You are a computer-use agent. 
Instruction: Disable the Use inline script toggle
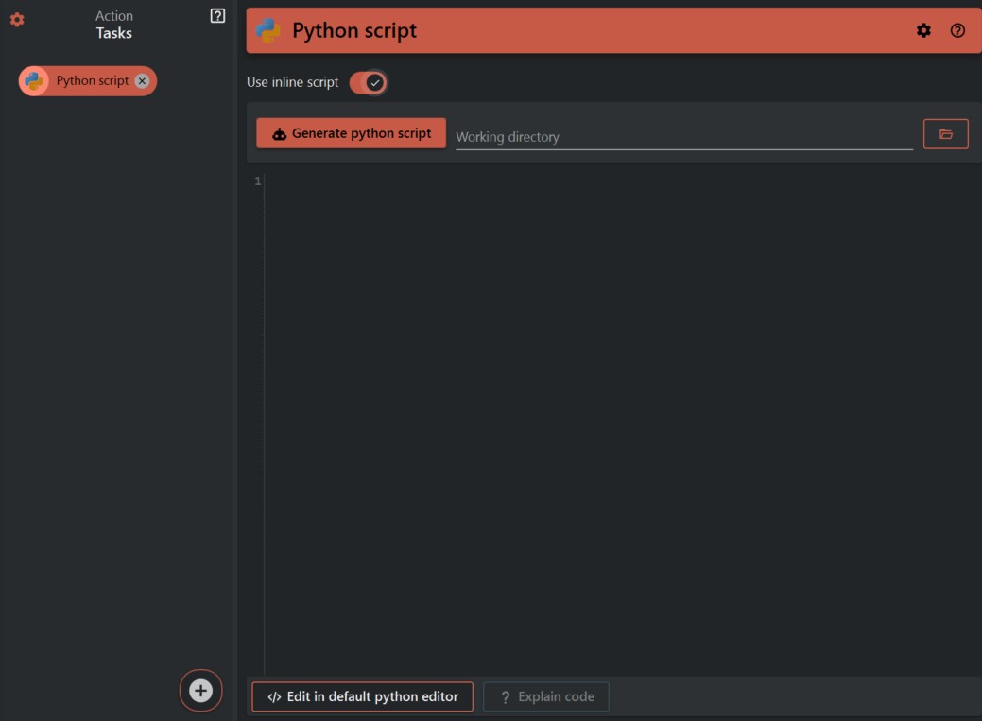pyautogui.click(x=368, y=82)
